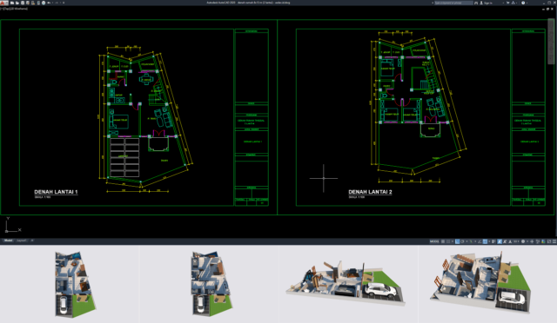This screenshot has width=557, height=323.
Task: Select the DENAH LANTAI 1 title text
Action: (56, 192)
